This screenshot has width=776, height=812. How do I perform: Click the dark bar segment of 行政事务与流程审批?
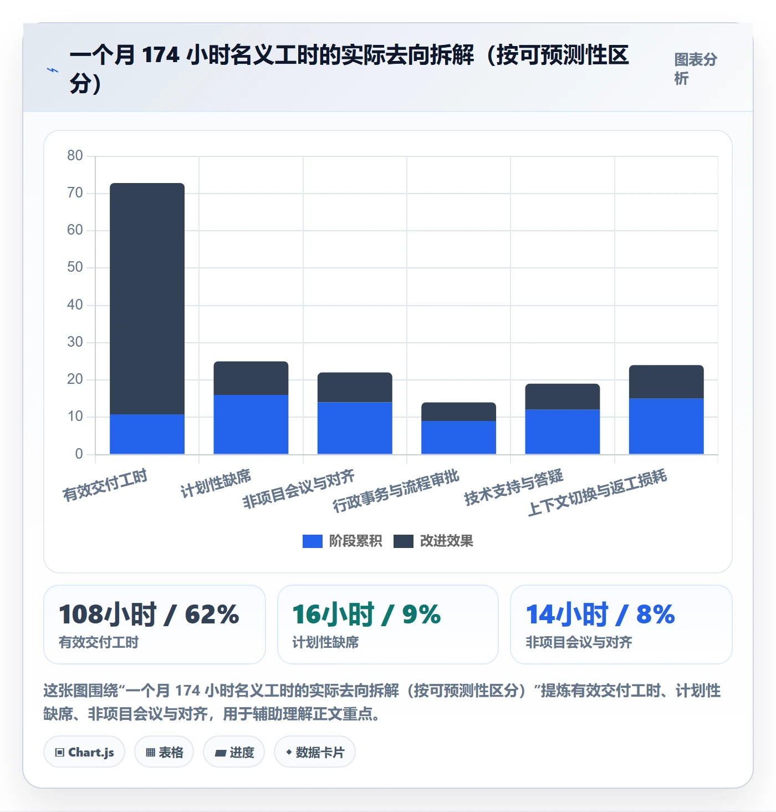(x=458, y=412)
